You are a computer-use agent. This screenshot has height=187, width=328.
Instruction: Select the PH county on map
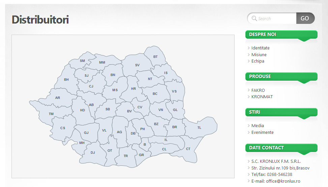(143, 129)
